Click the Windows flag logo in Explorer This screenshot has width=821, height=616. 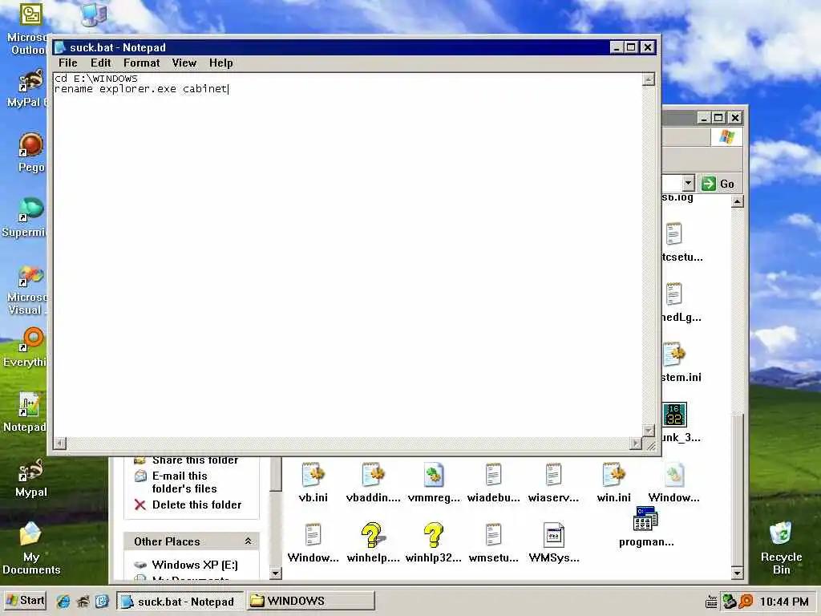click(x=726, y=136)
